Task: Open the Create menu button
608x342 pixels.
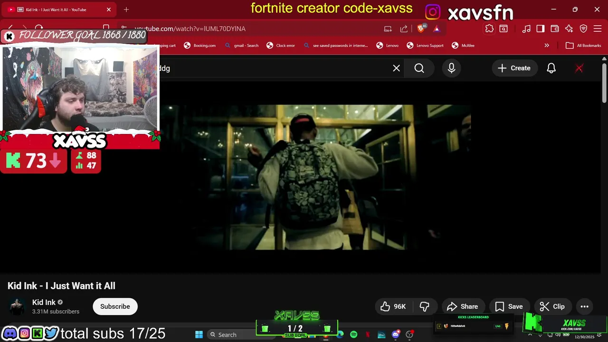Action: tap(514, 68)
